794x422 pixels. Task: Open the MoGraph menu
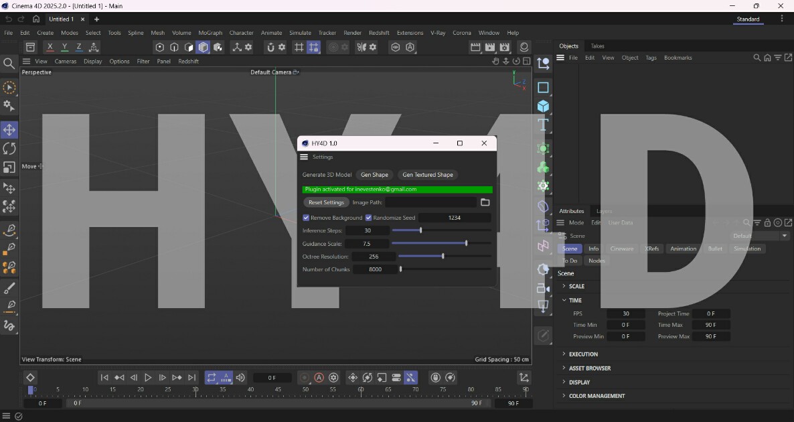pos(210,33)
